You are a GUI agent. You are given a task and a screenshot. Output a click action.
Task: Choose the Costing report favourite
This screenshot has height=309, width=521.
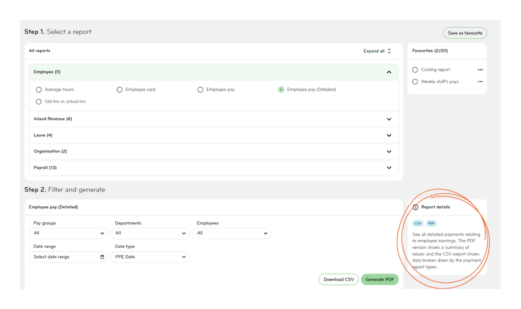[415, 70]
